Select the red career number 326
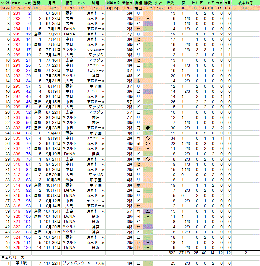This screenshot has height=266, width=260. pyautogui.click(x=17, y=248)
